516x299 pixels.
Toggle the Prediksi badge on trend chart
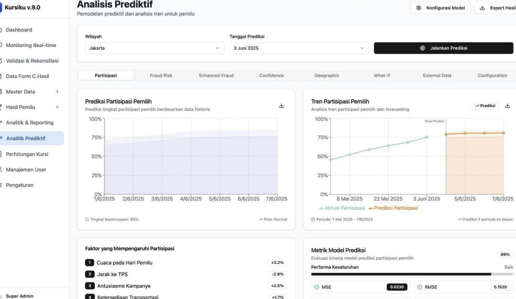tap(485, 106)
